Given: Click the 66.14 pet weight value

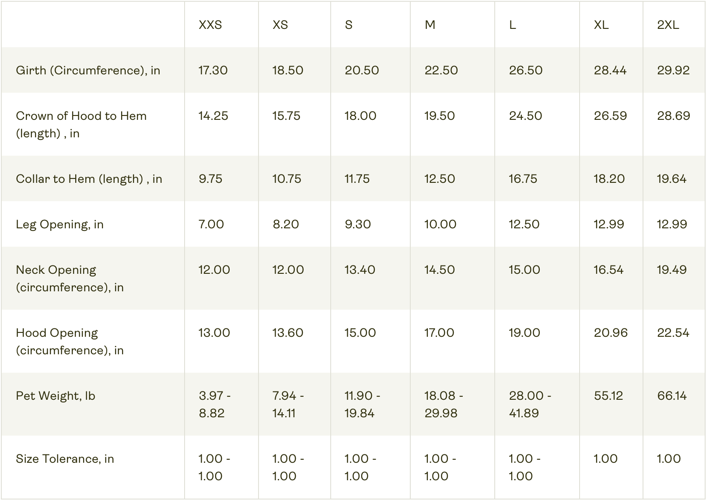Looking at the screenshot, I should tap(672, 396).
